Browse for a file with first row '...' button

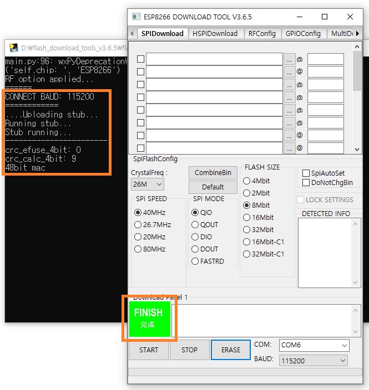coord(289,59)
